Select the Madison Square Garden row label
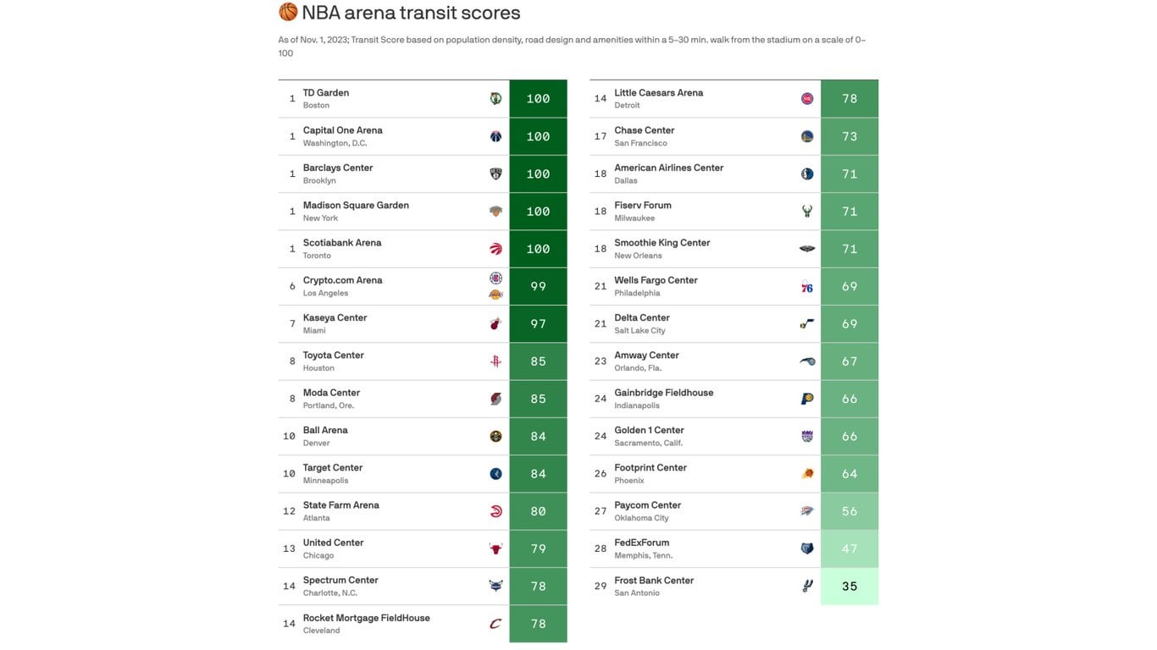 pyautogui.click(x=356, y=206)
